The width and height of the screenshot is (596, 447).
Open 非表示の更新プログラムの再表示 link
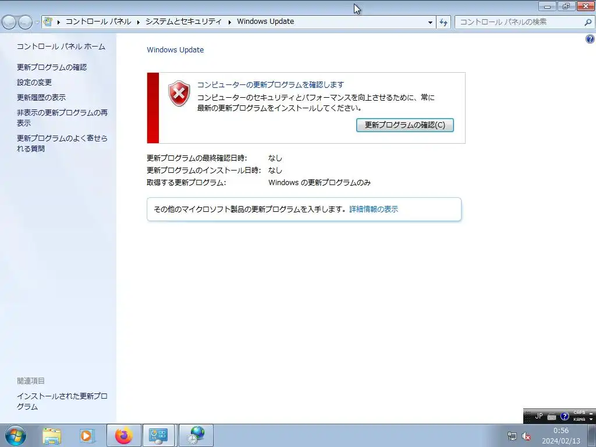pyautogui.click(x=62, y=118)
